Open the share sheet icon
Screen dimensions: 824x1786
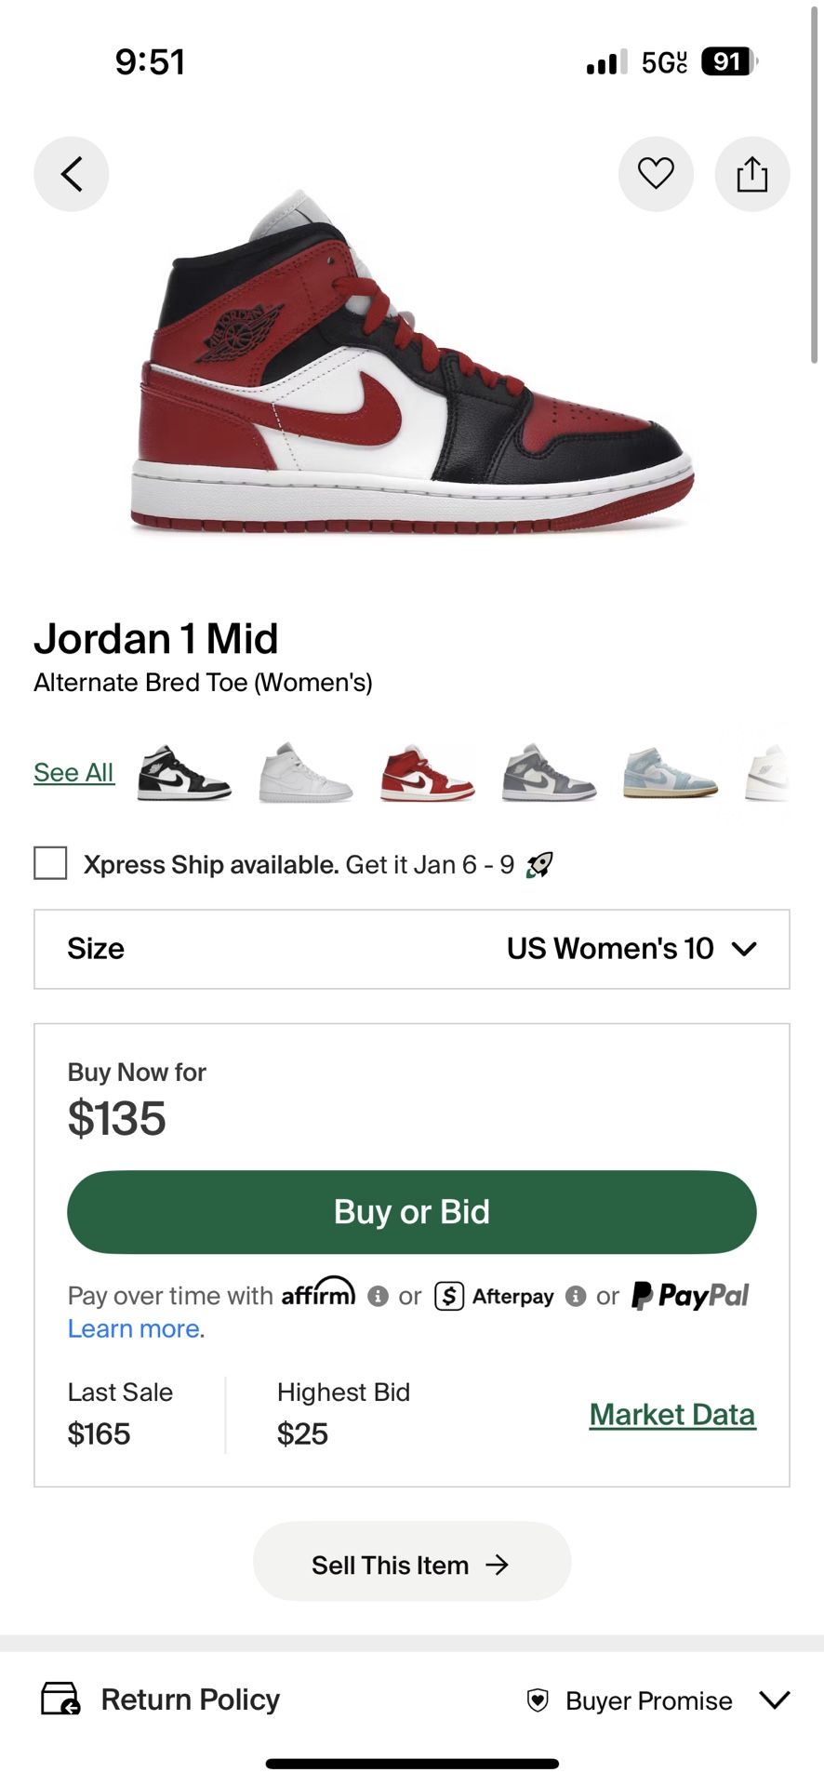[751, 174]
